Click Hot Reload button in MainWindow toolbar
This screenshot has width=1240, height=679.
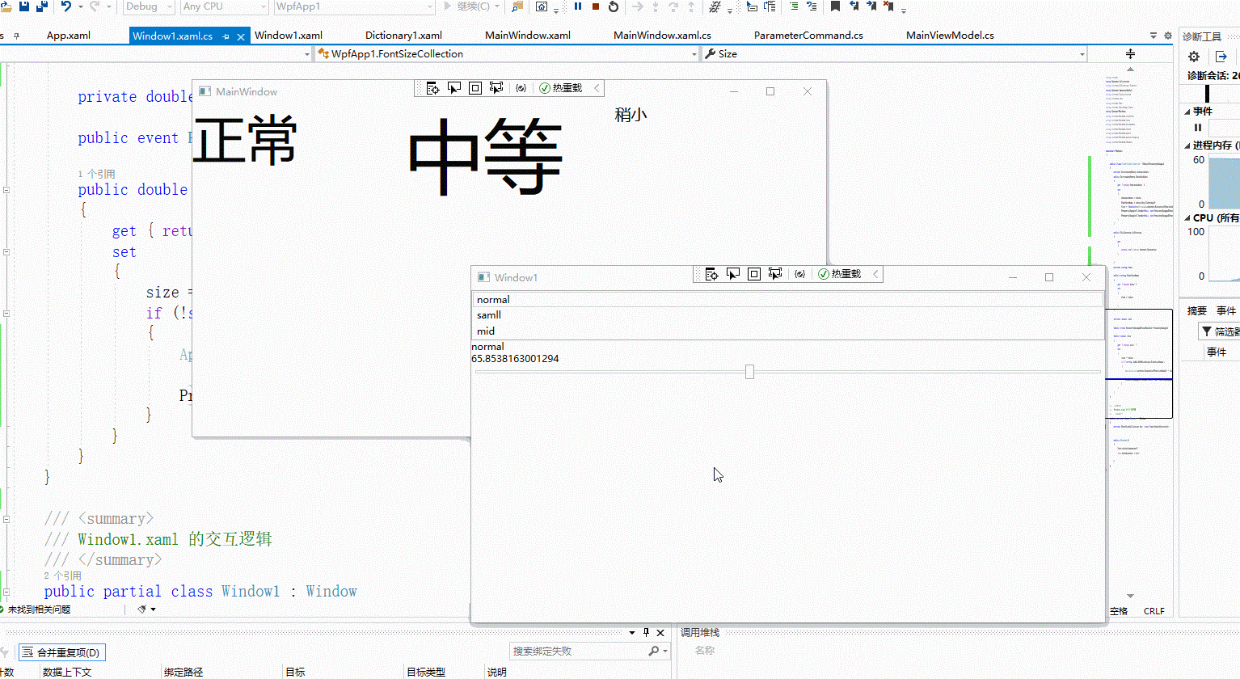pyautogui.click(x=561, y=88)
